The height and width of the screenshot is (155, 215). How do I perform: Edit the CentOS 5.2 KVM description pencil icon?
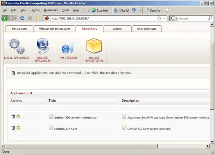point(124,128)
